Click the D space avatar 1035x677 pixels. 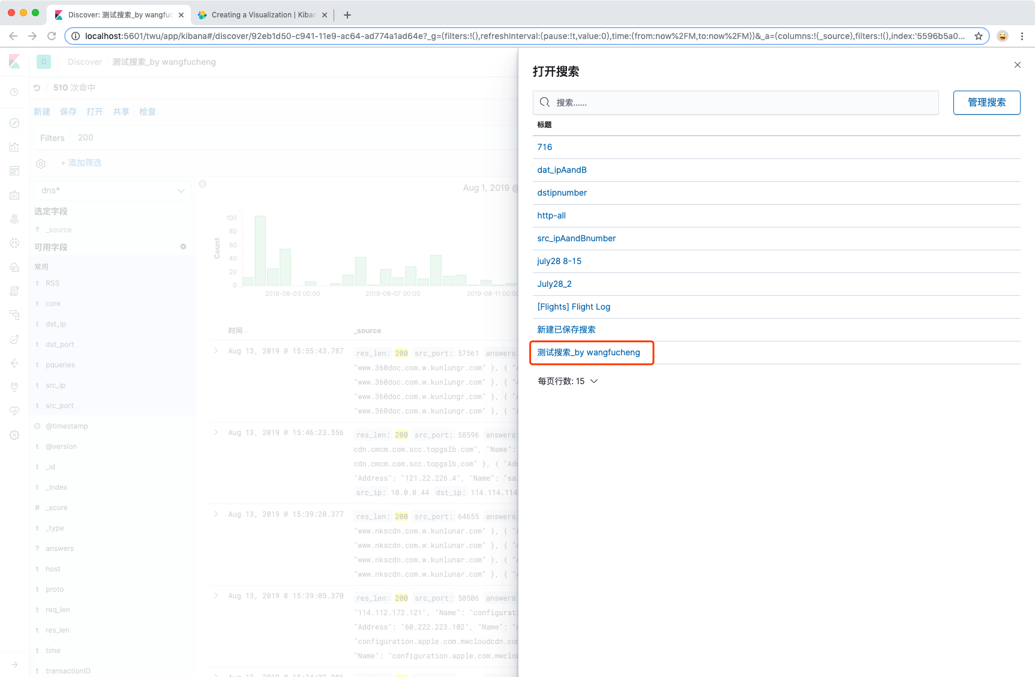click(x=44, y=61)
